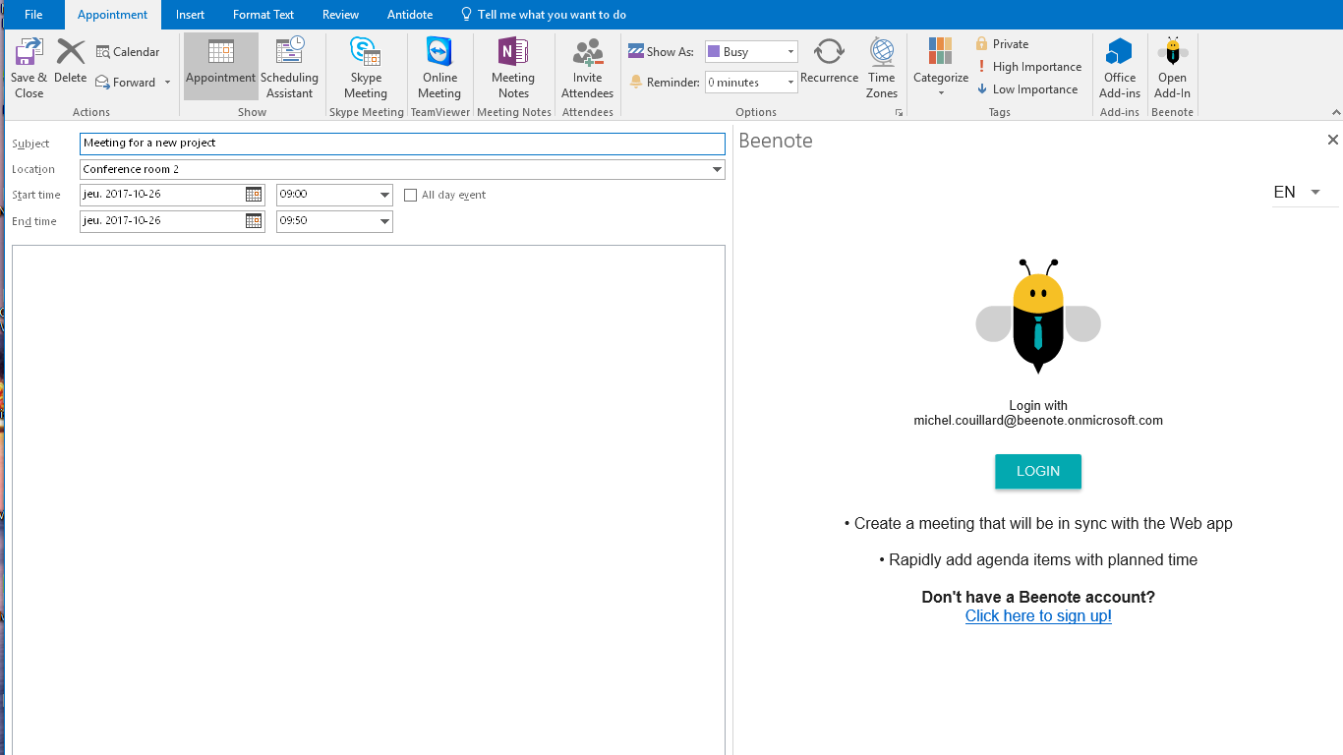Click the 'Click here to sign up!' link
Image resolution: width=1343 pixels, height=755 pixels.
pyautogui.click(x=1038, y=616)
